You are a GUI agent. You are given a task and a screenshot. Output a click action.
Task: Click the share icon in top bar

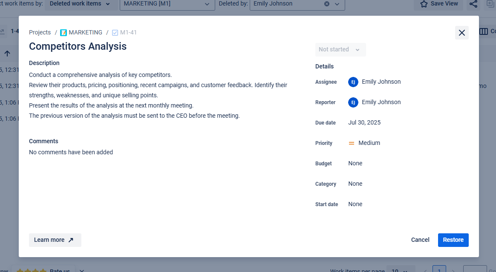pos(473,4)
